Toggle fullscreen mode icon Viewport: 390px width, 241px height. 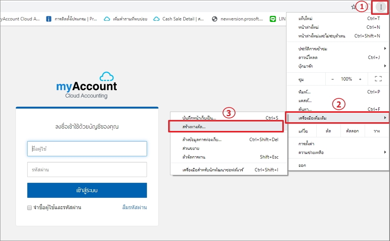(378, 79)
